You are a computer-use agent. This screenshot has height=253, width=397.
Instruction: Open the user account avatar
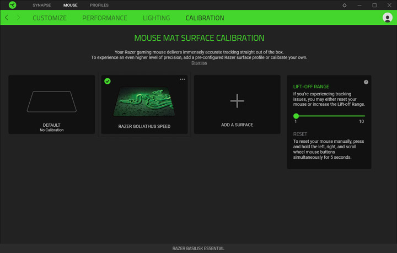pyautogui.click(x=388, y=18)
